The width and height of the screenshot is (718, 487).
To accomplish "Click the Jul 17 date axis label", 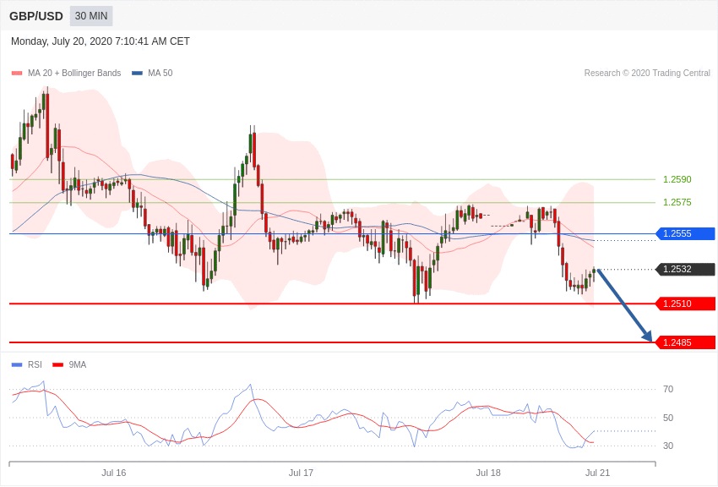I will (301, 473).
